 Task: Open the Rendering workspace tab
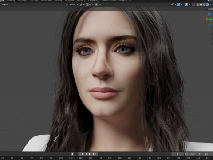click(x=81, y=1)
